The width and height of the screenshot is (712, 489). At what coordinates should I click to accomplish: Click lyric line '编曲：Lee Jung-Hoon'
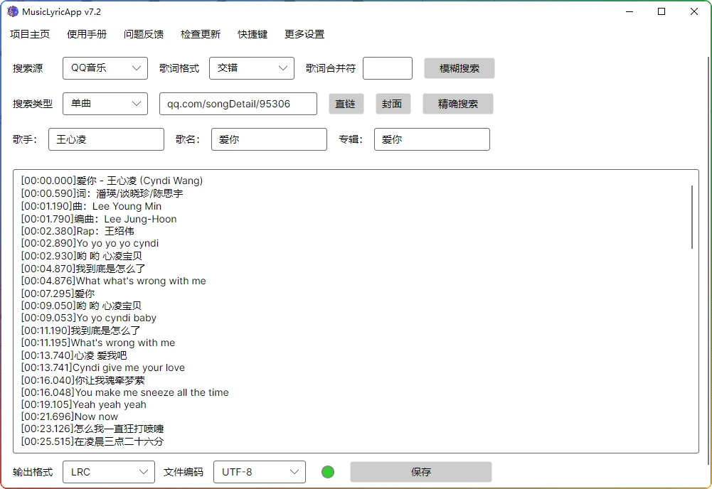coord(125,219)
